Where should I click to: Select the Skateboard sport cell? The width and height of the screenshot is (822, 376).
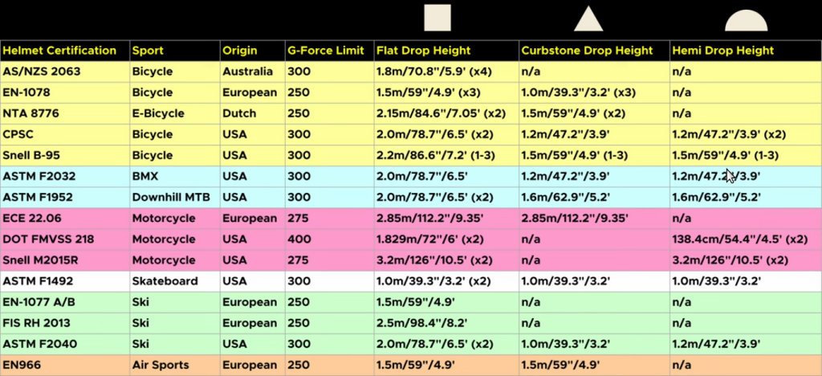[x=174, y=282]
